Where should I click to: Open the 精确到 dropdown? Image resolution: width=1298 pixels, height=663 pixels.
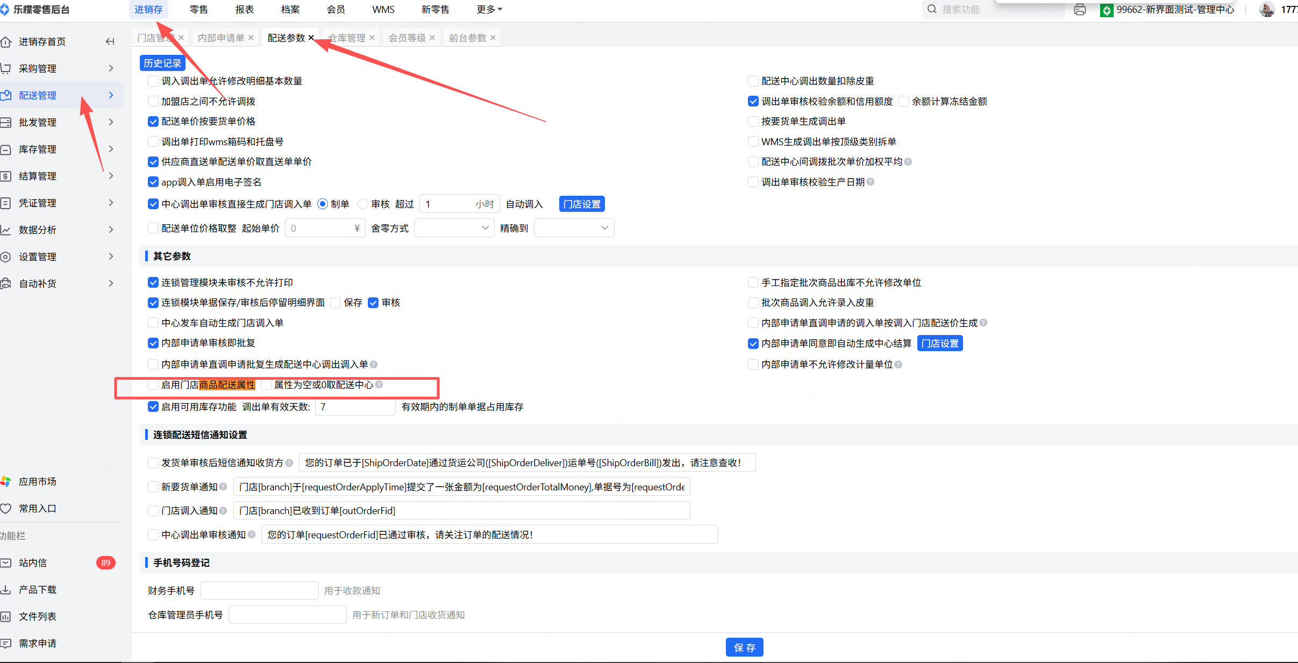[x=574, y=228]
